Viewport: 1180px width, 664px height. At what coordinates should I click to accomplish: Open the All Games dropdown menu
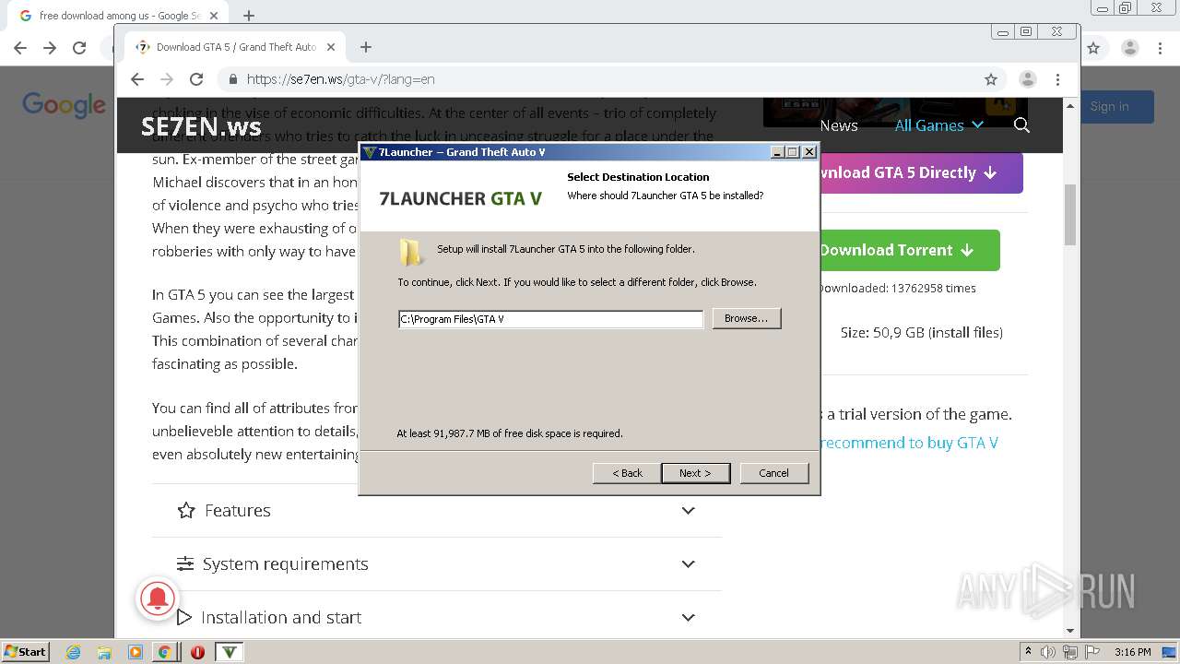938,125
